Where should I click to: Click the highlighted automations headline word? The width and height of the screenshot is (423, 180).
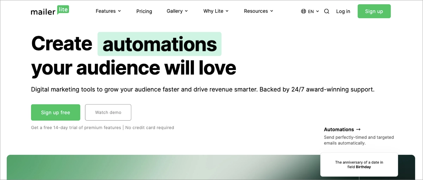[x=159, y=44]
